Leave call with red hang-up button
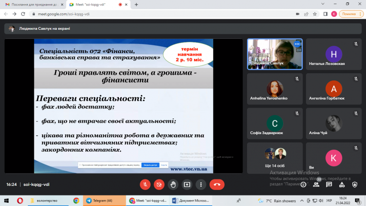Image resolution: width=366 pixels, height=206 pixels. pyautogui.click(x=217, y=184)
